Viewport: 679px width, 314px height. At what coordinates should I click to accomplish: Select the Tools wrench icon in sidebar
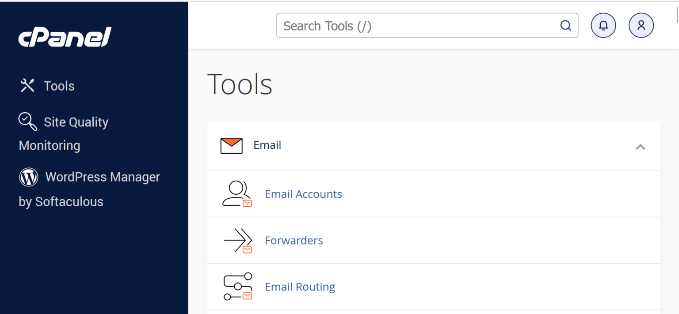coord(27,85)
